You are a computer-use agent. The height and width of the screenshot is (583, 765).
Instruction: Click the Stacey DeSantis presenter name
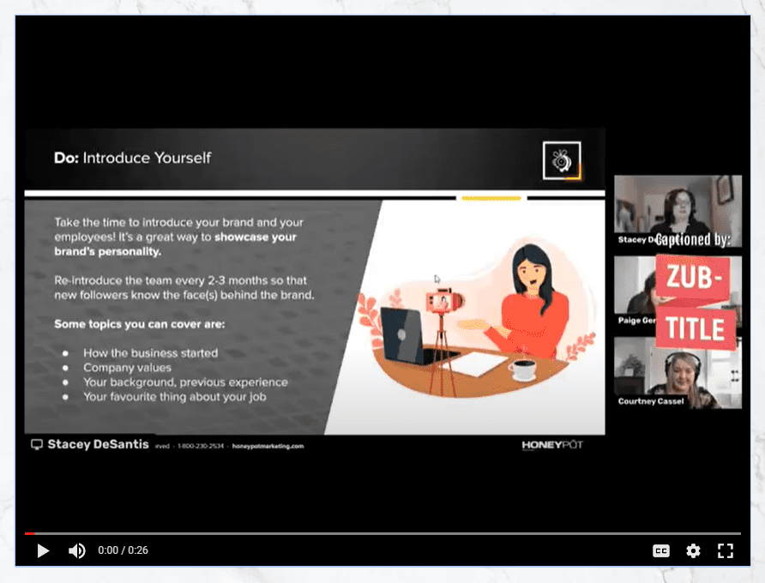coord(98,444)
